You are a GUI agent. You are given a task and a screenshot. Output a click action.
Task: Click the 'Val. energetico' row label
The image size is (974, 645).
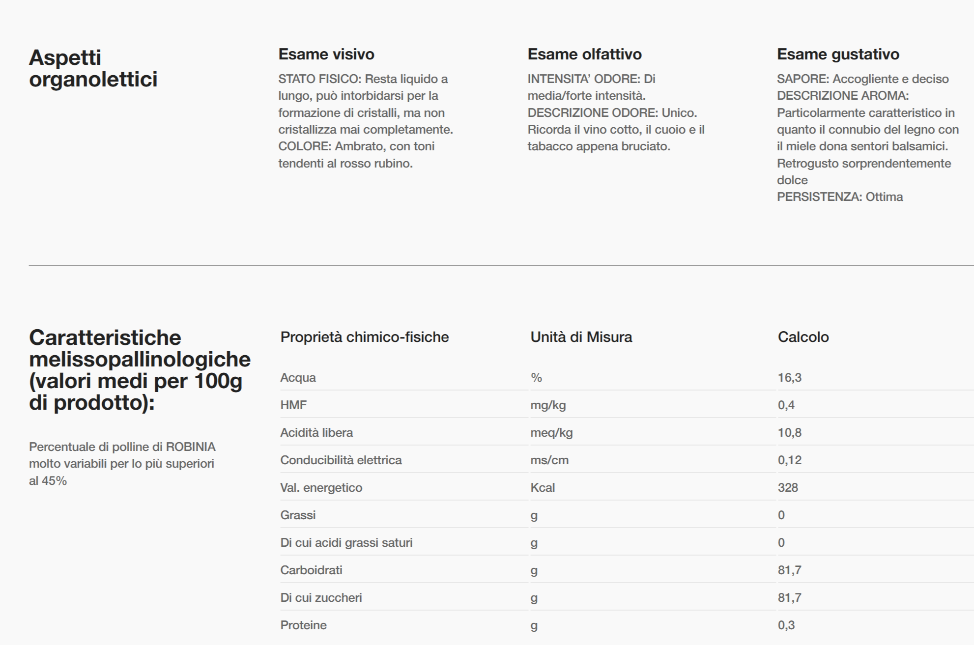[x=321, y=488]
